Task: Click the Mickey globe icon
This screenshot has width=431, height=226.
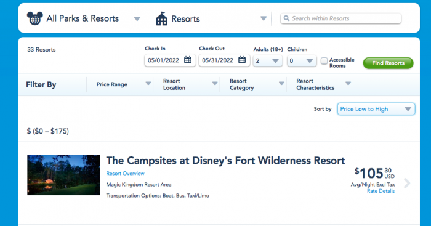Action: [34, 18]
